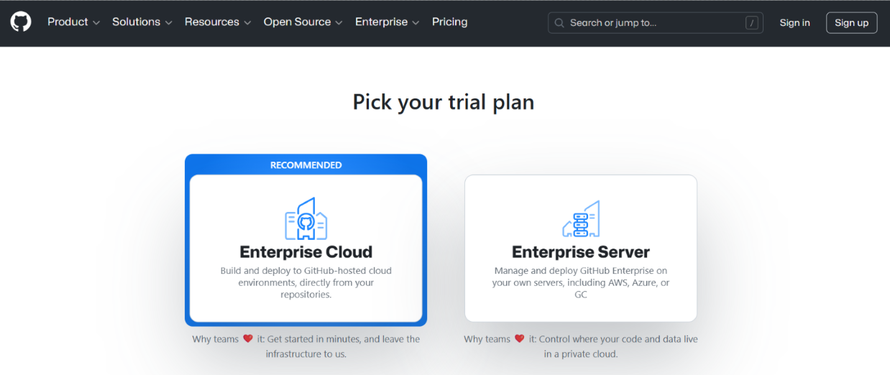Select the Enterprise Server heading
Viewport: 890px width, 375px height.
pos(581,252)
